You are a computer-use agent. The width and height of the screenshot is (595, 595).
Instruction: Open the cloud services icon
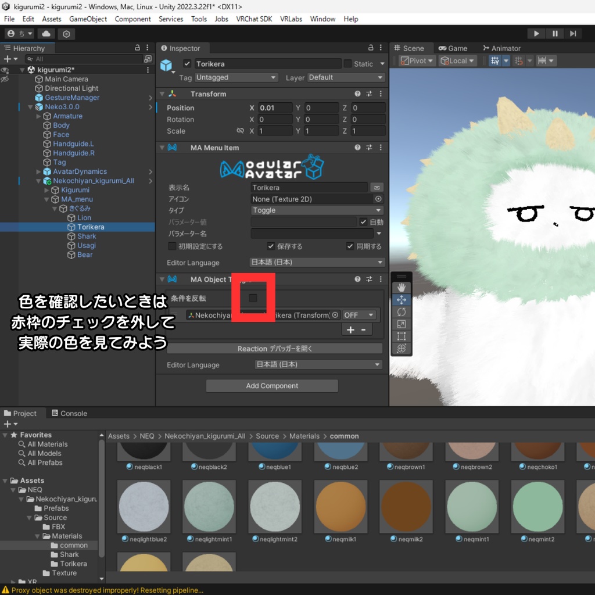pyautogui.click(x=46, y=34)
